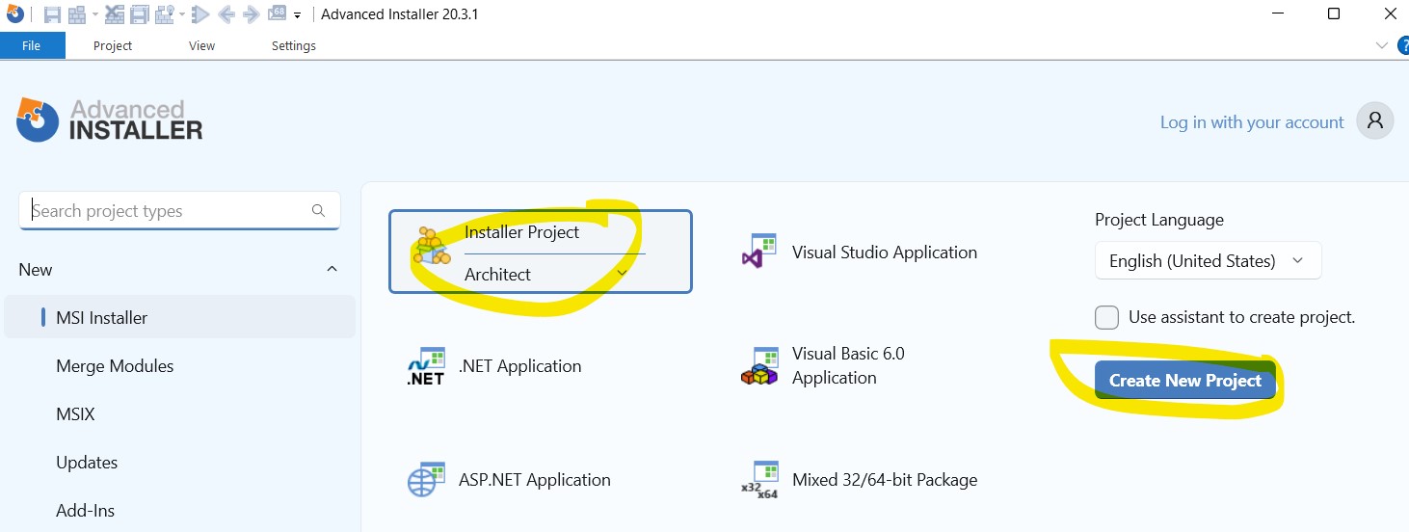Click the user account avatar icon
The width and height of the screenshot is (1409, 532).
(x=1374, y=121)
